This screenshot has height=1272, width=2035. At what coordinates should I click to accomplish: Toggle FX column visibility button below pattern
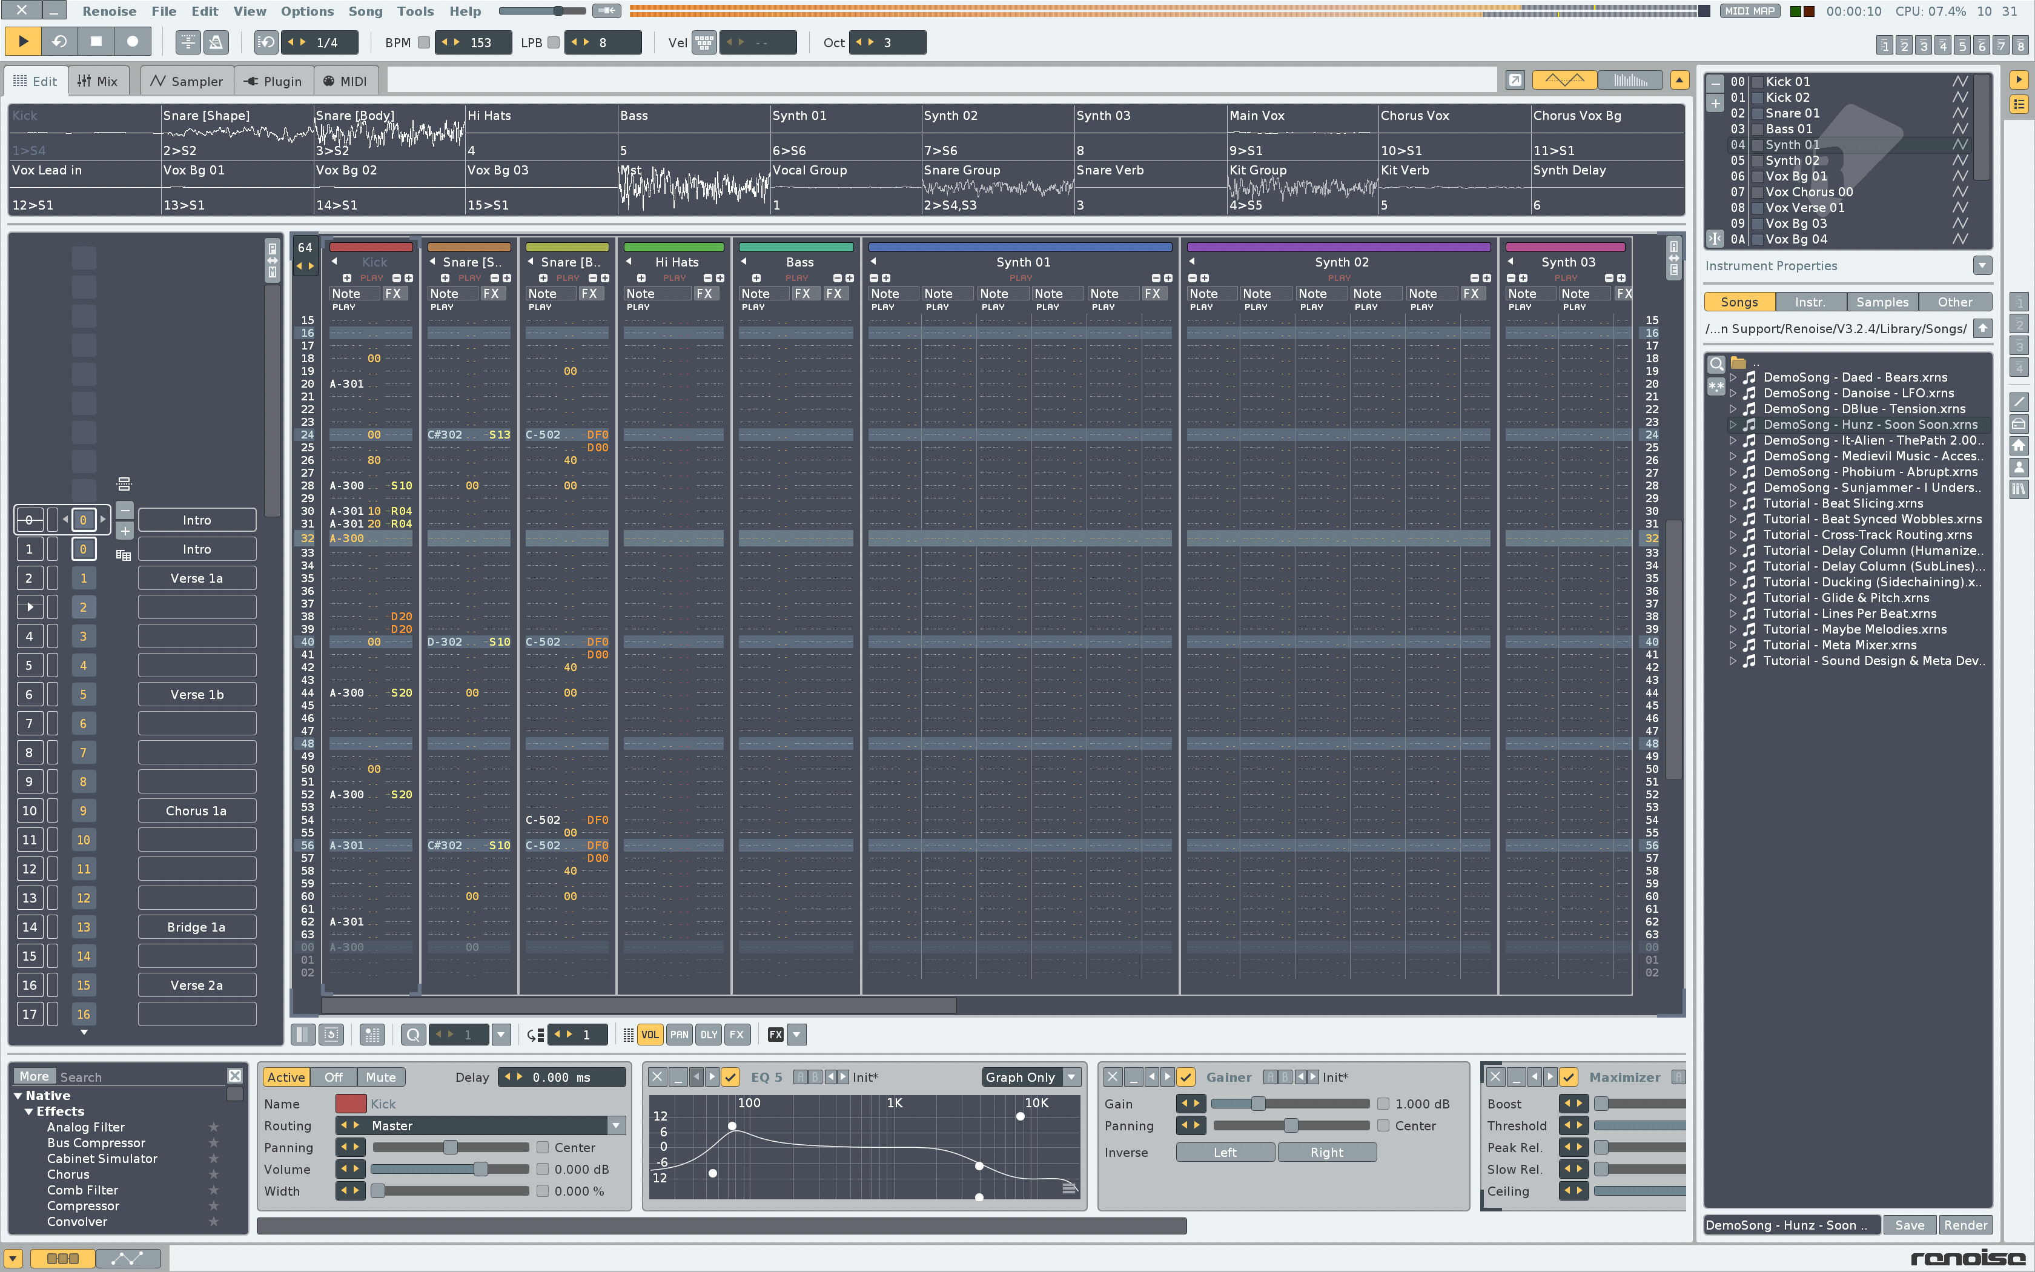(x=736, y=1035)
